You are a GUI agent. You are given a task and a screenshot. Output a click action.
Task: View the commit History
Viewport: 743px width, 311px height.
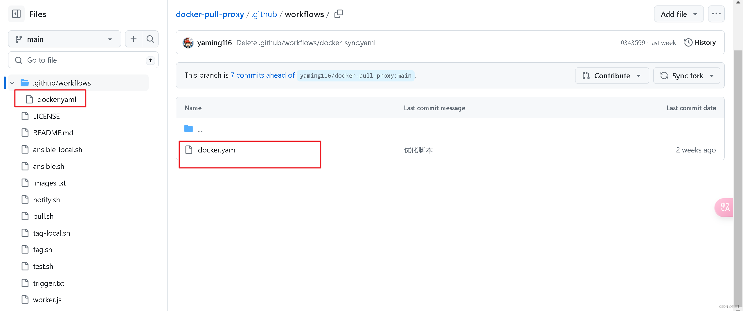click(700, 43)
